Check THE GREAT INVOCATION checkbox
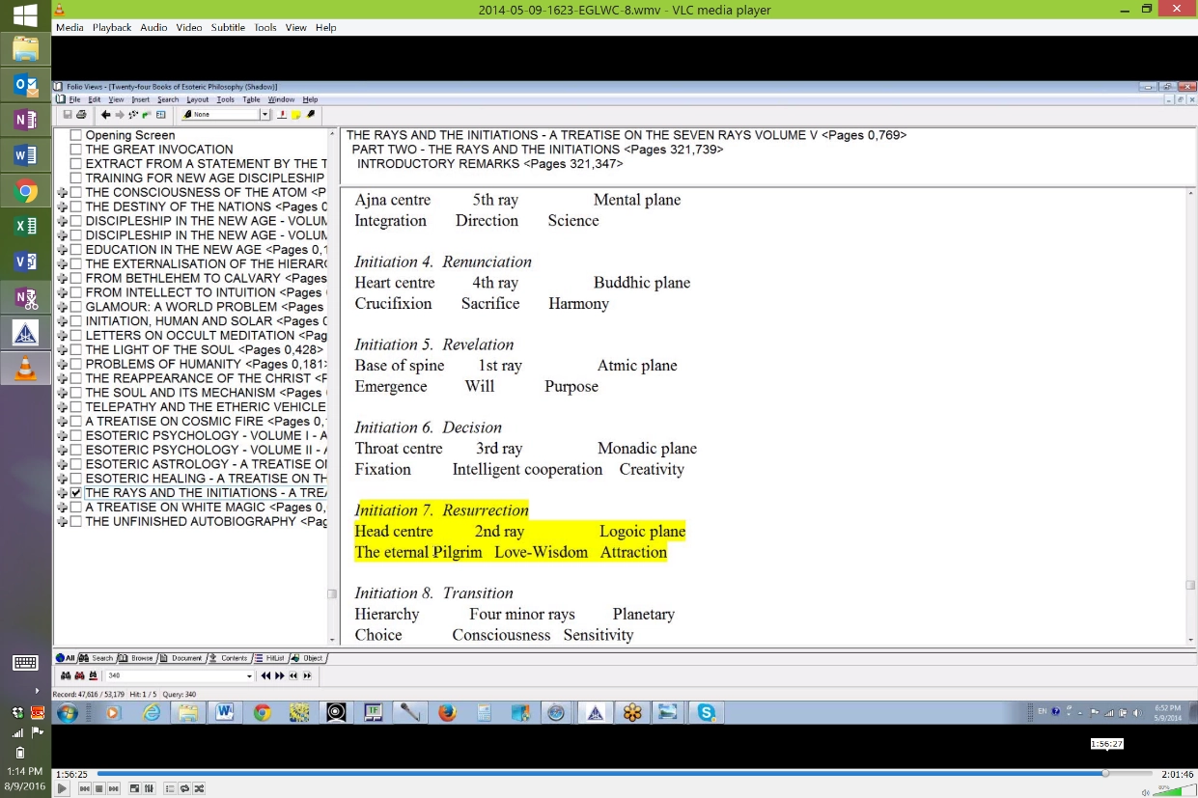Image resolution: width=1198 pixels, height=798 pixels. click(76, 150)
